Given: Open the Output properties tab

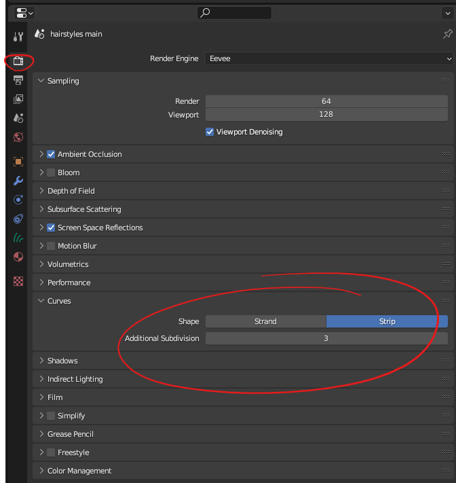Looking at the screenshot, I should pos(18,80).
